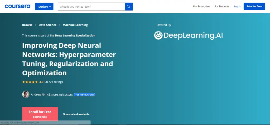
Task: Click 'Financial aid available'
Action: pos(76,114)
